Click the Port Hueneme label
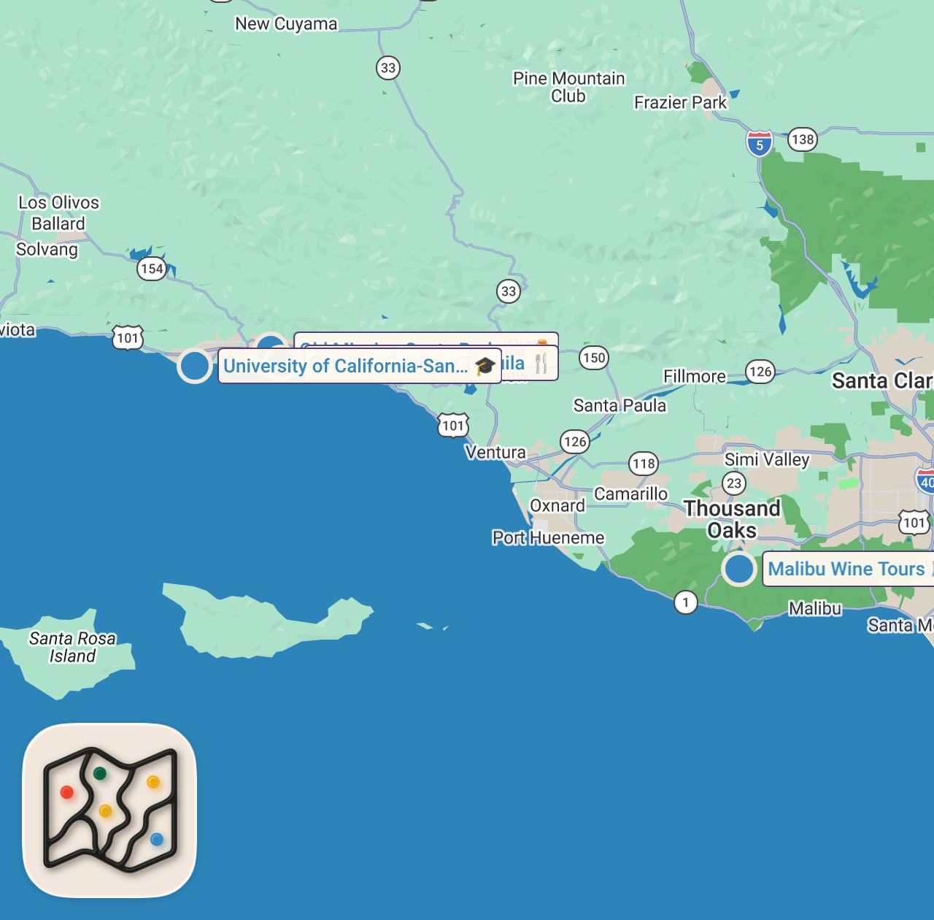934x920 pixels. coord(549,538)
